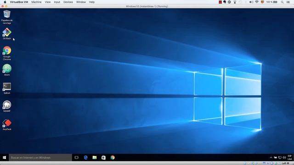Open the Windows Store from the taskbar
The width and height of the screenshot is (294, 165).
pyautogui.click(x=103, y=158)
